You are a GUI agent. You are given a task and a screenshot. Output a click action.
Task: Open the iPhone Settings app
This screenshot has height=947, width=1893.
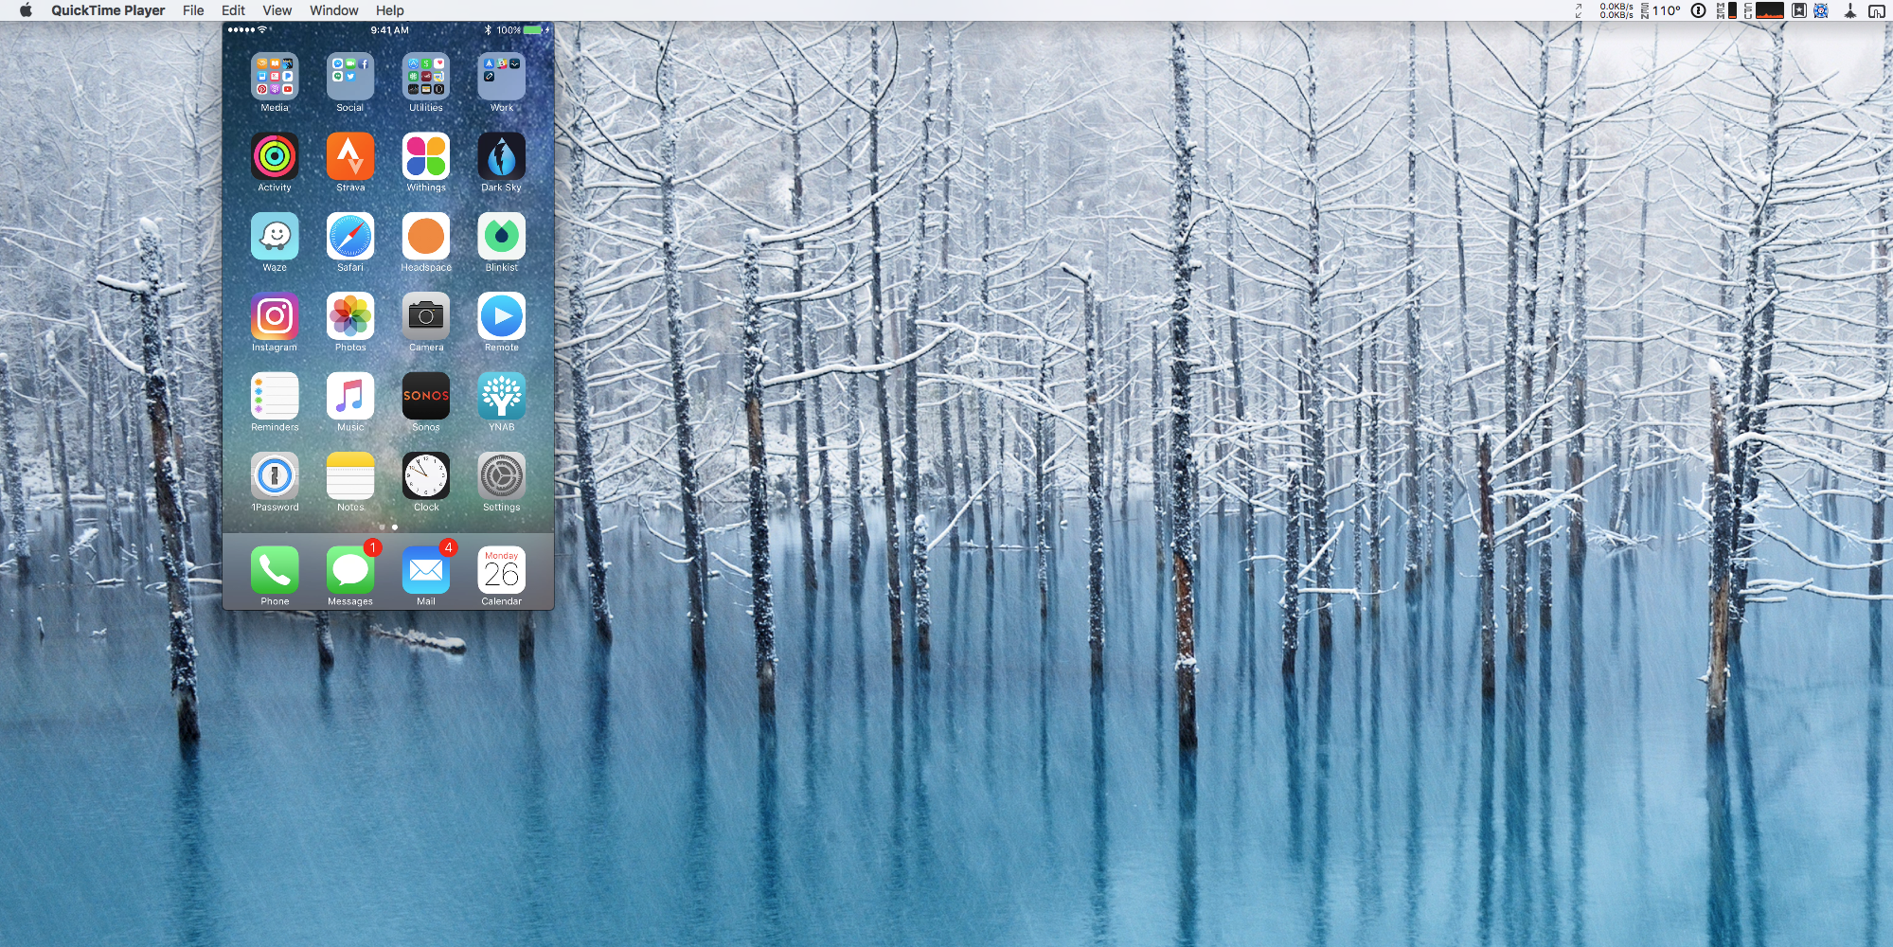[501, 476]
